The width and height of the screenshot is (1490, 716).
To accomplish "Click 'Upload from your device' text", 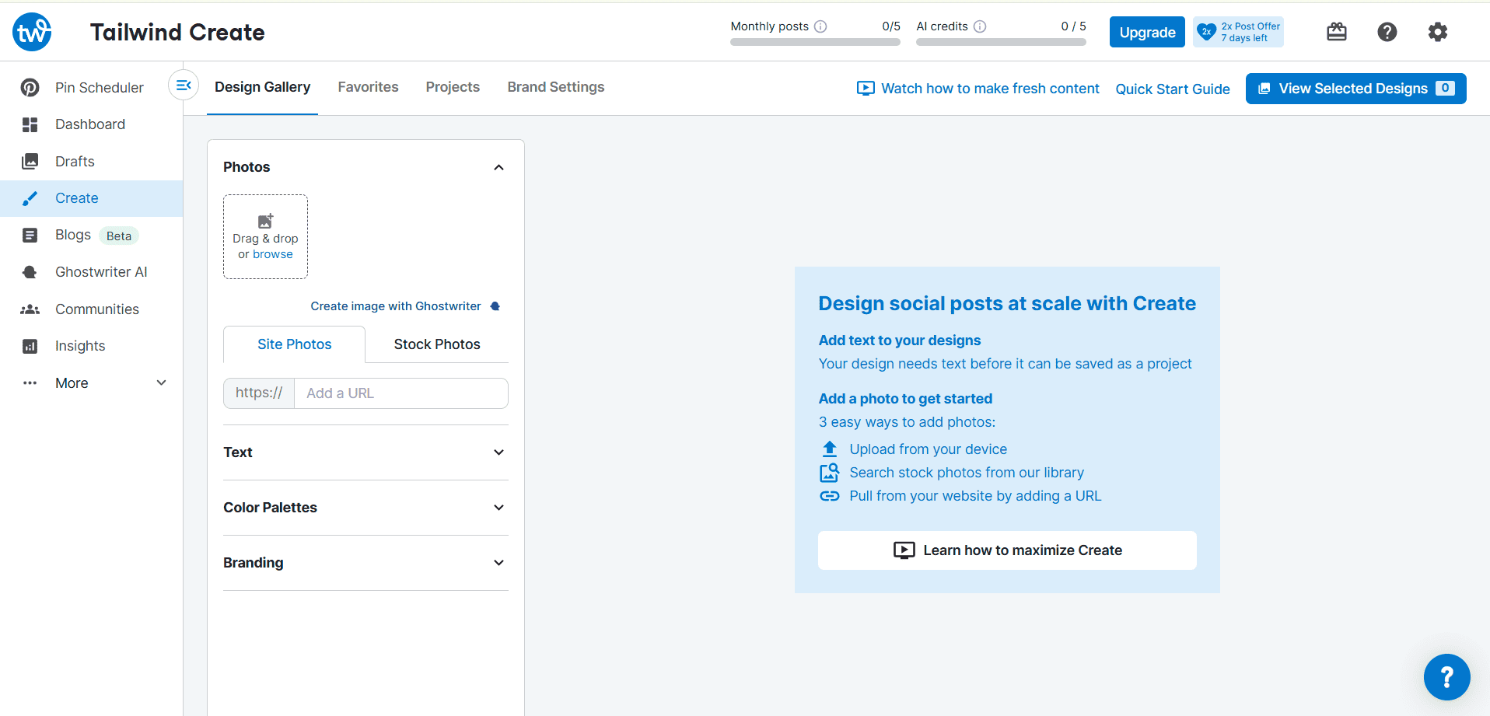I will (x=928, y=449).
